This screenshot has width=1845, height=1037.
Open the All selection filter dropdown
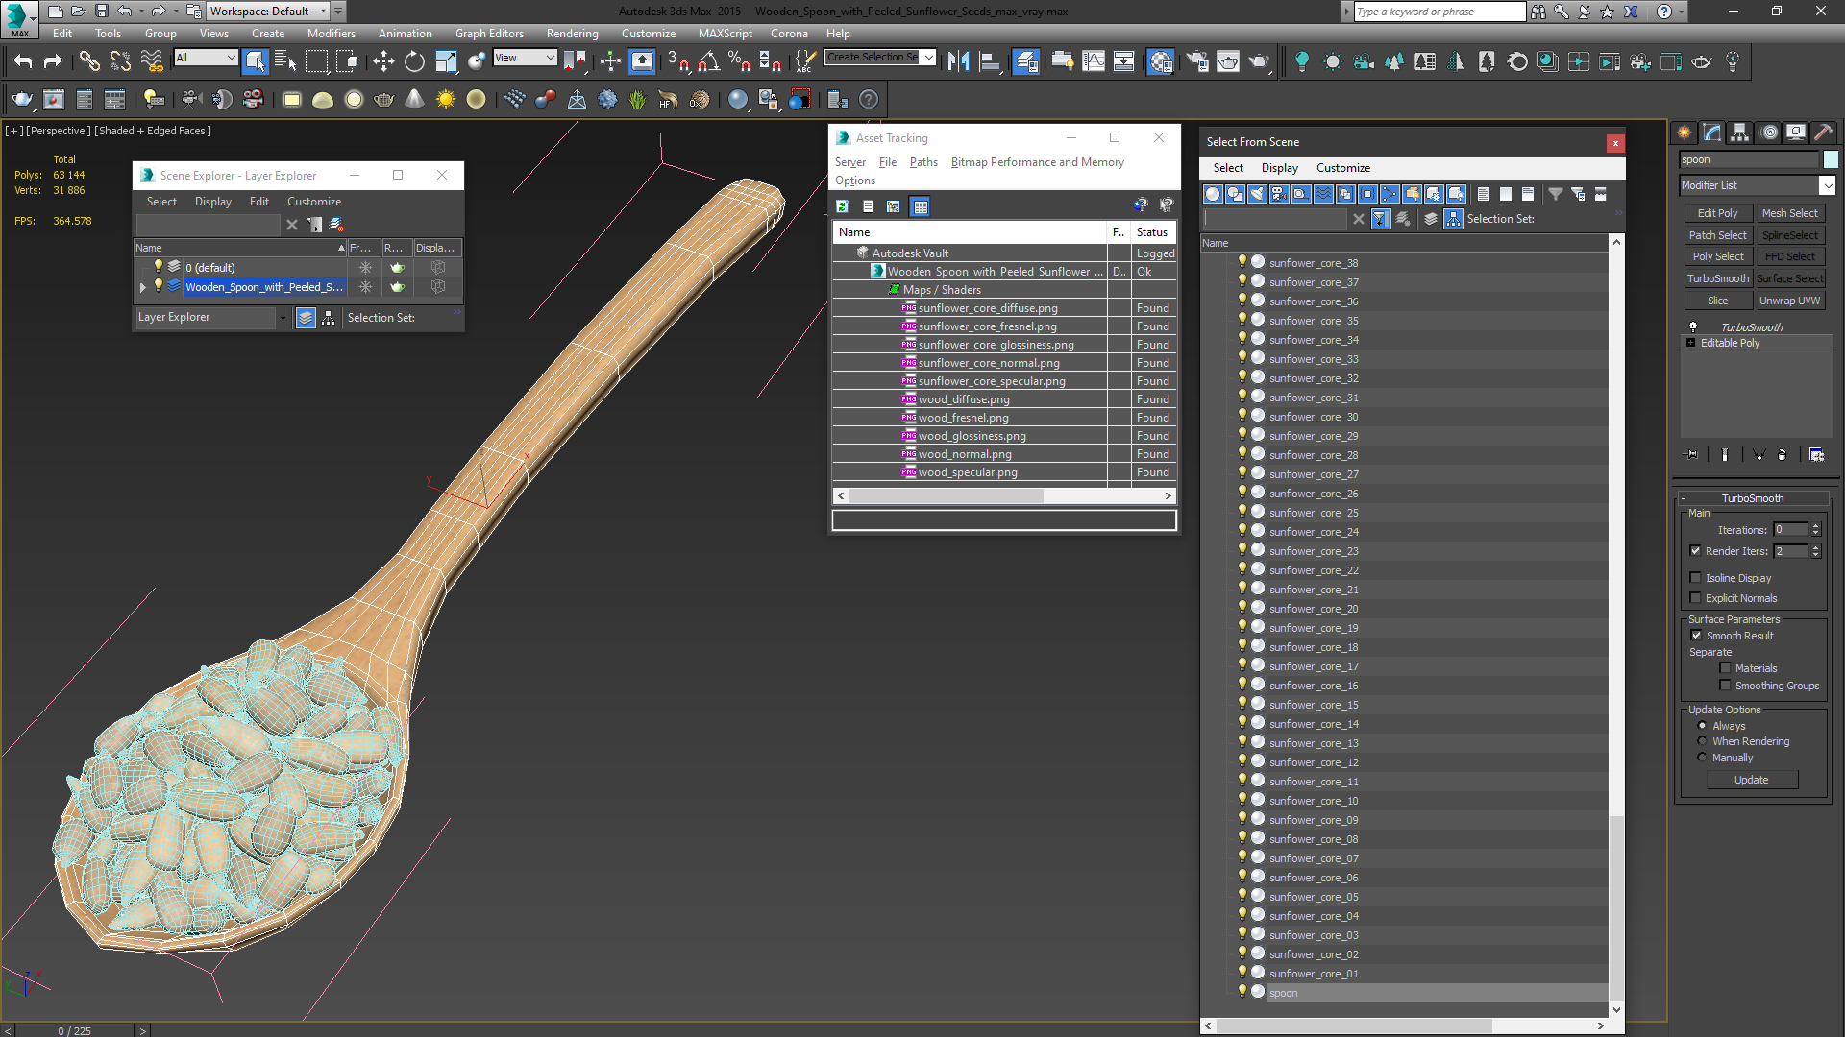205,58
